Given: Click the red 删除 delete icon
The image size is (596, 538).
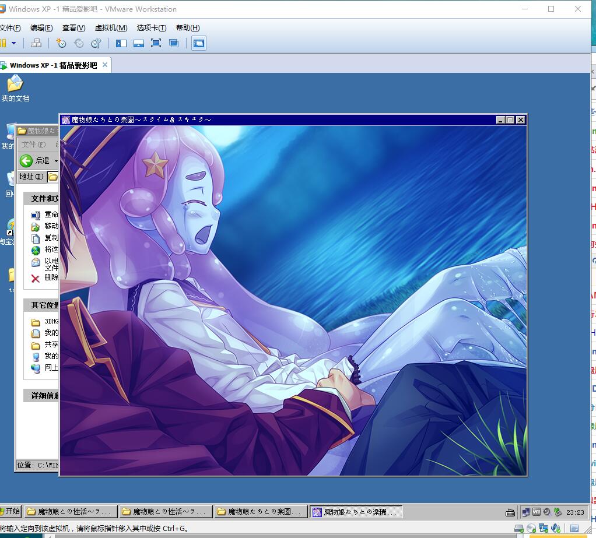Looking at the screenshot, I should coord(36,278).
